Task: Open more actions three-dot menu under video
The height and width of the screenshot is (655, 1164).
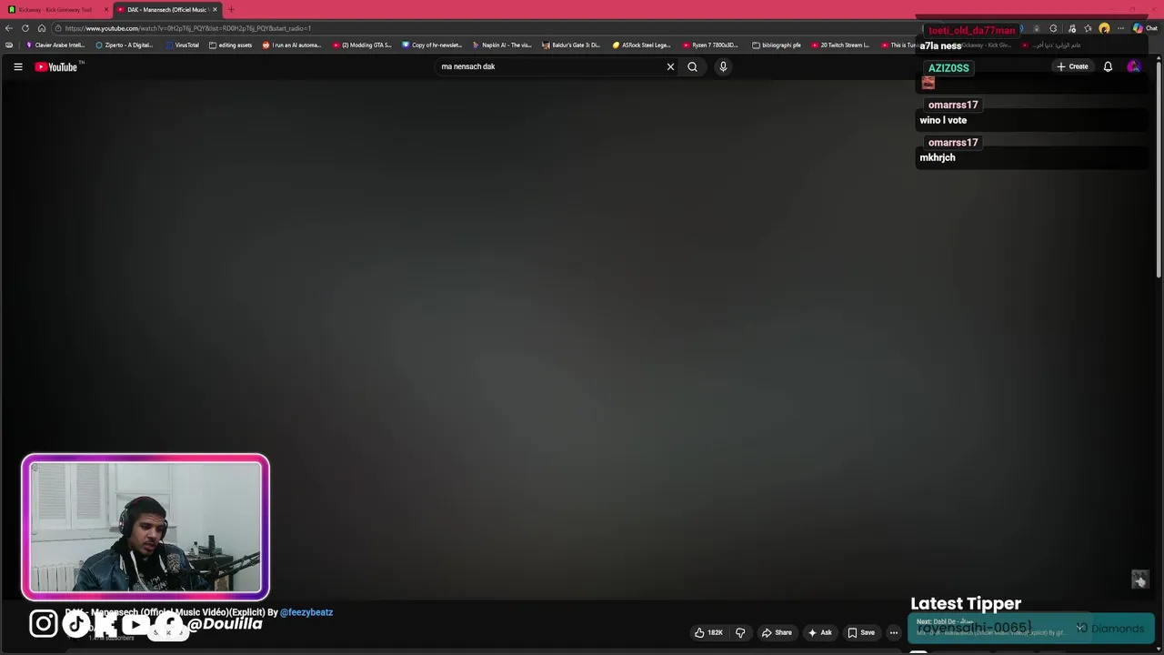Action: 894,632
